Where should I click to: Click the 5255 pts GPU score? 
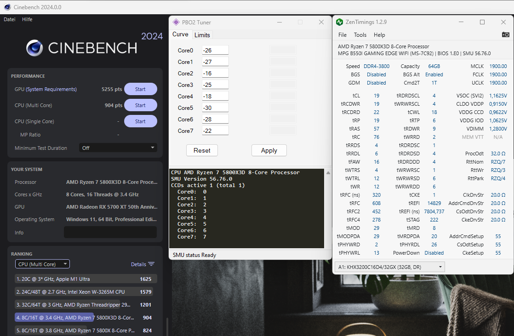coord(111,89)
